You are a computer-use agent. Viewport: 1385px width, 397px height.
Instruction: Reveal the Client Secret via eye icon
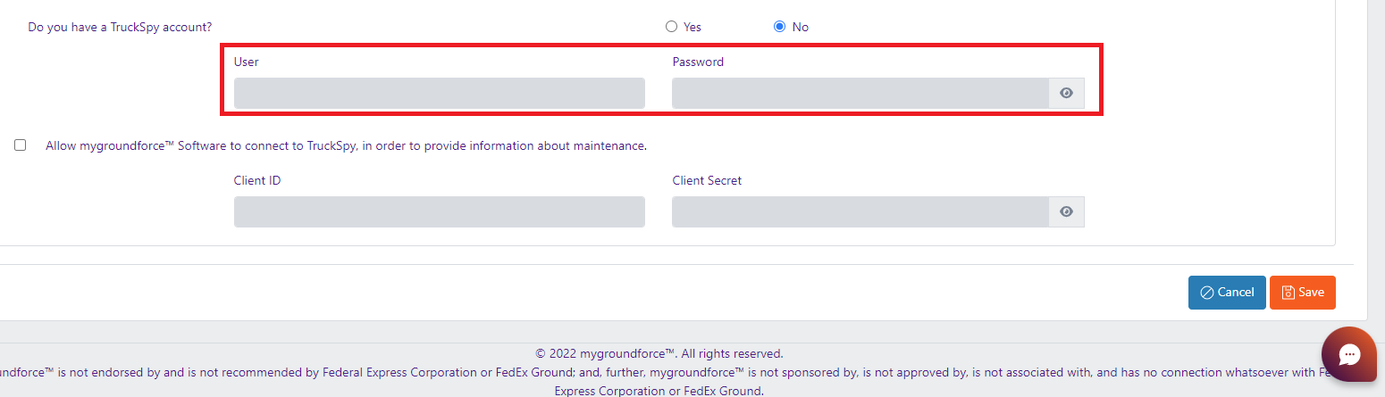(1066, 212)
